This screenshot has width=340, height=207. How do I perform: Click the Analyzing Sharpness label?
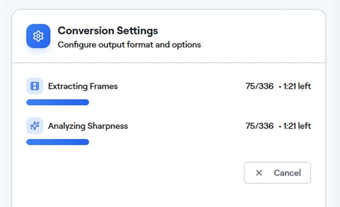pos(88,126)
